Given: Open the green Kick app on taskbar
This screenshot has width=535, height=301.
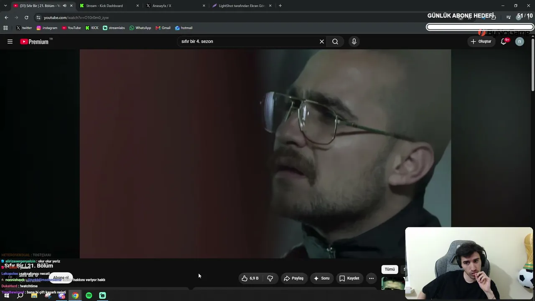Looking at the screenshot, I should pos(102,296).
